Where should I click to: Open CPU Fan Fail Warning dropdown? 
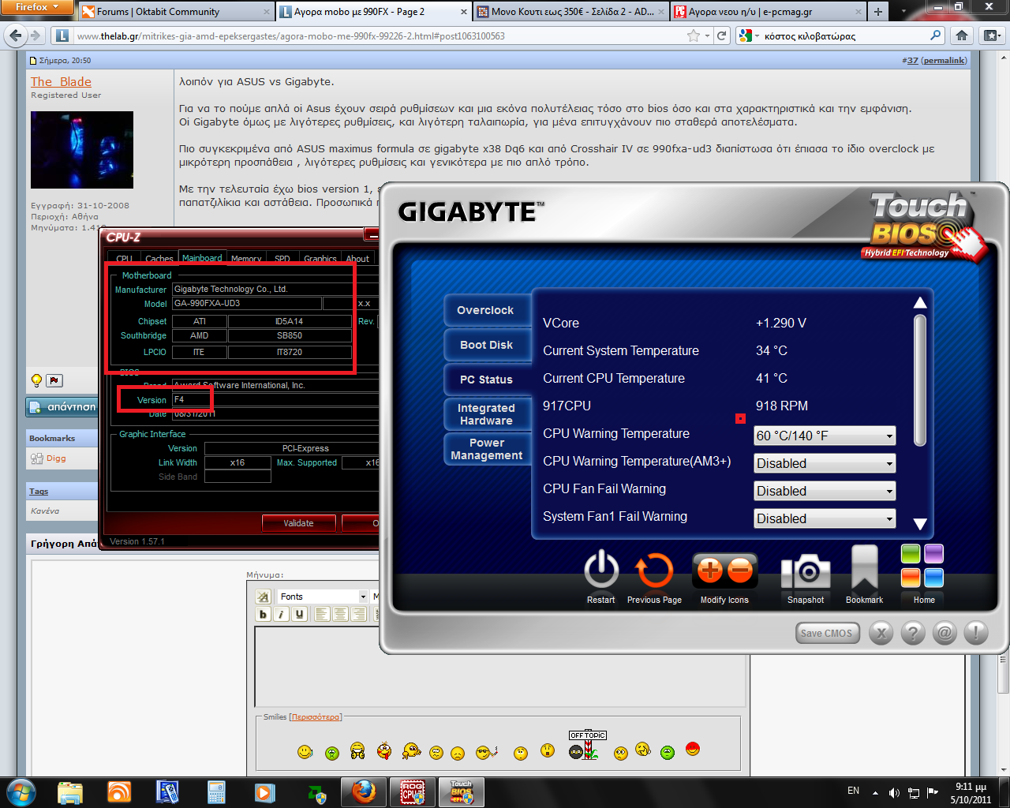(x=825, y=491)
